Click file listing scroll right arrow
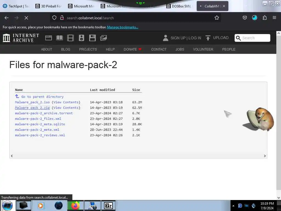Viewport: 281px width, 211px height. coord(265,156)
